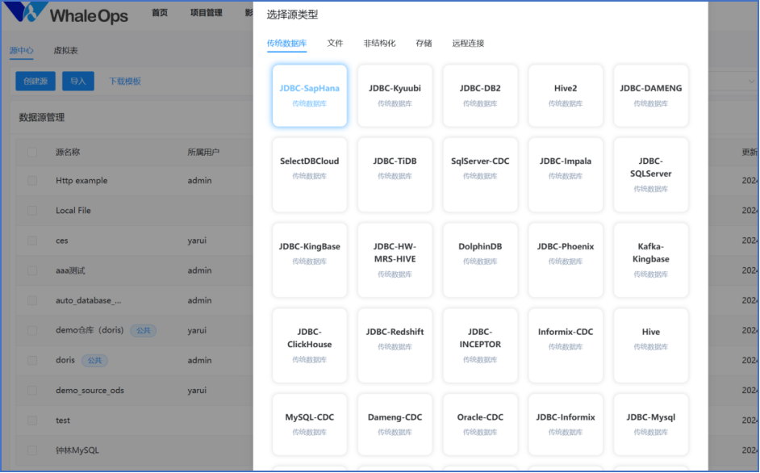Select the 非结构化 source type tab
This screenshot has width=760, height=473.
379,43
